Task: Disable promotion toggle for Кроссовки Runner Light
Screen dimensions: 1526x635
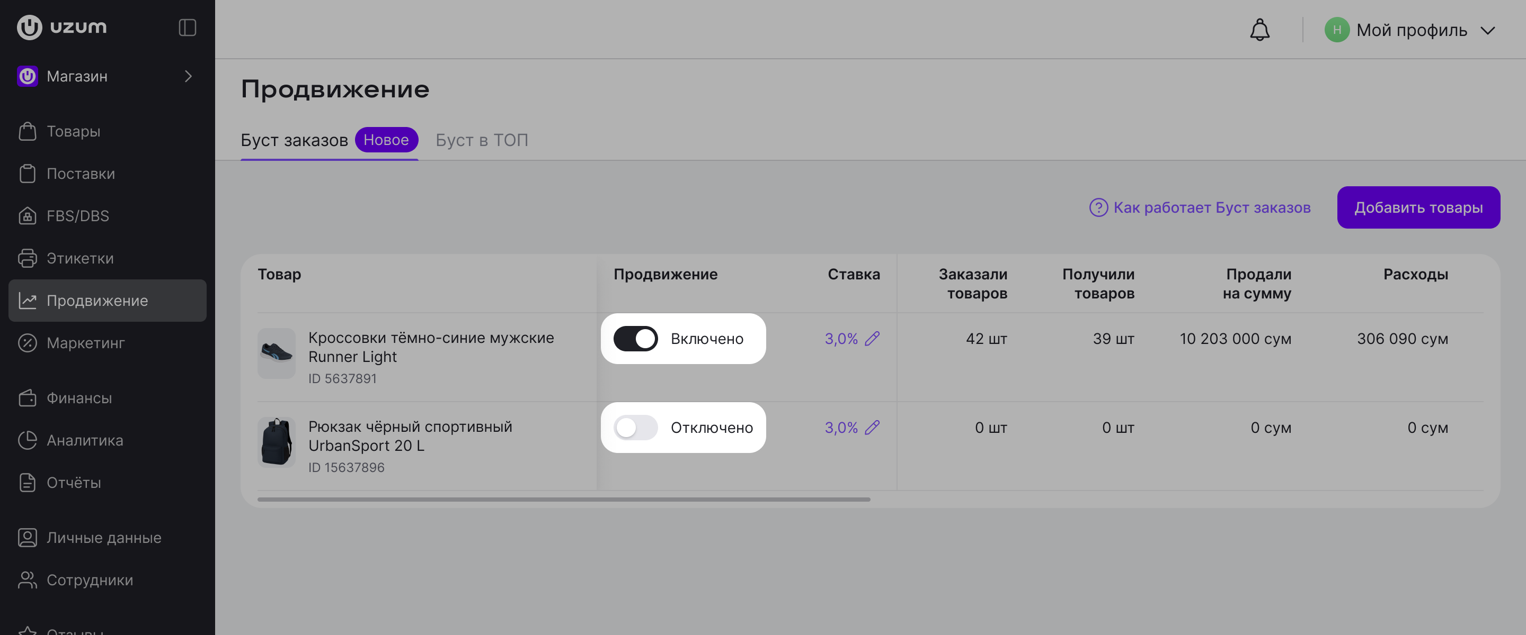Action: (x=635, y=339)
